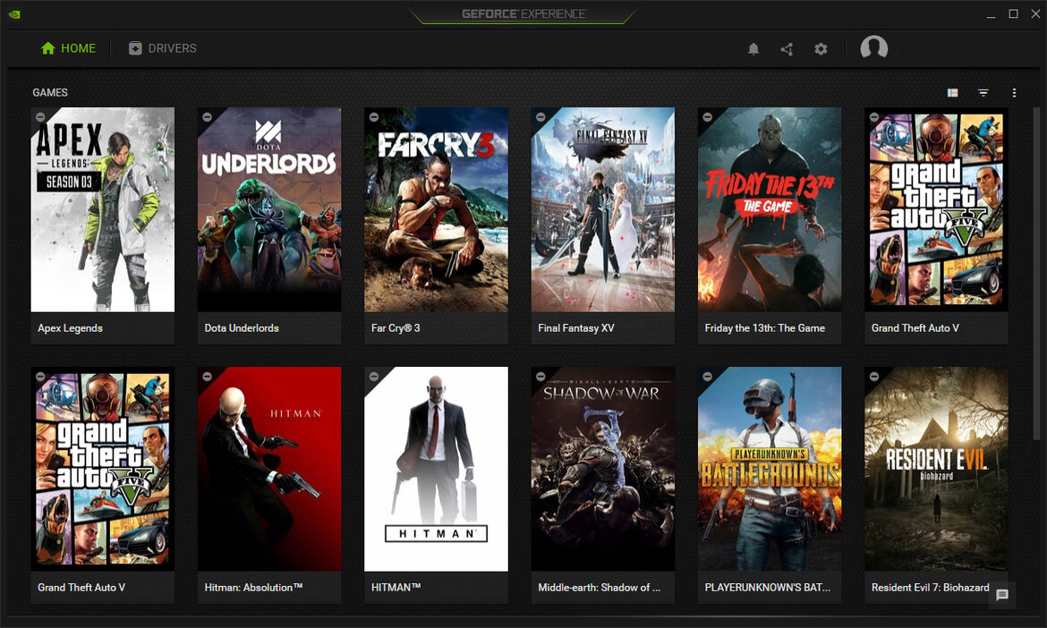Go to the HOME tab
The height and width of the screenshot is (628, 1047).
coord(68,48)
